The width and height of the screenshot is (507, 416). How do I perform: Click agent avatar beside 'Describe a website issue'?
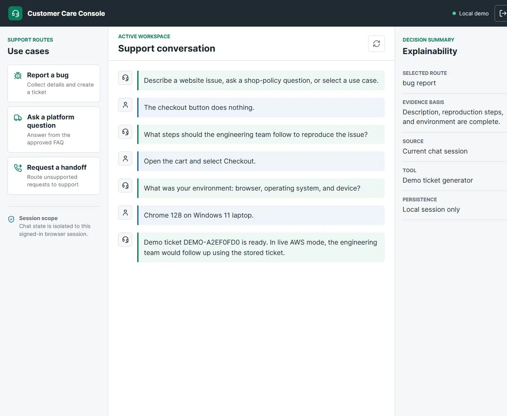coord(125,78)
